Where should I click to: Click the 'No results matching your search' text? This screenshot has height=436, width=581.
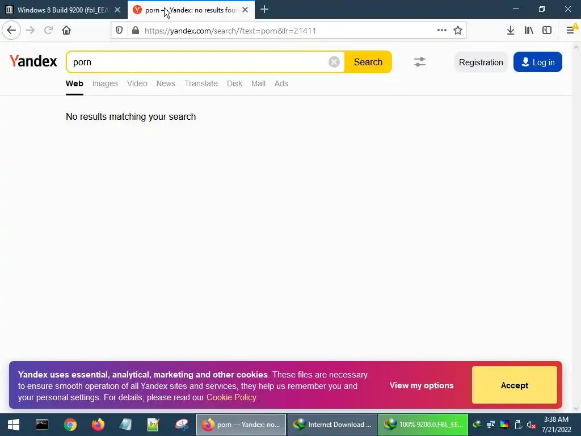(131, 116)
